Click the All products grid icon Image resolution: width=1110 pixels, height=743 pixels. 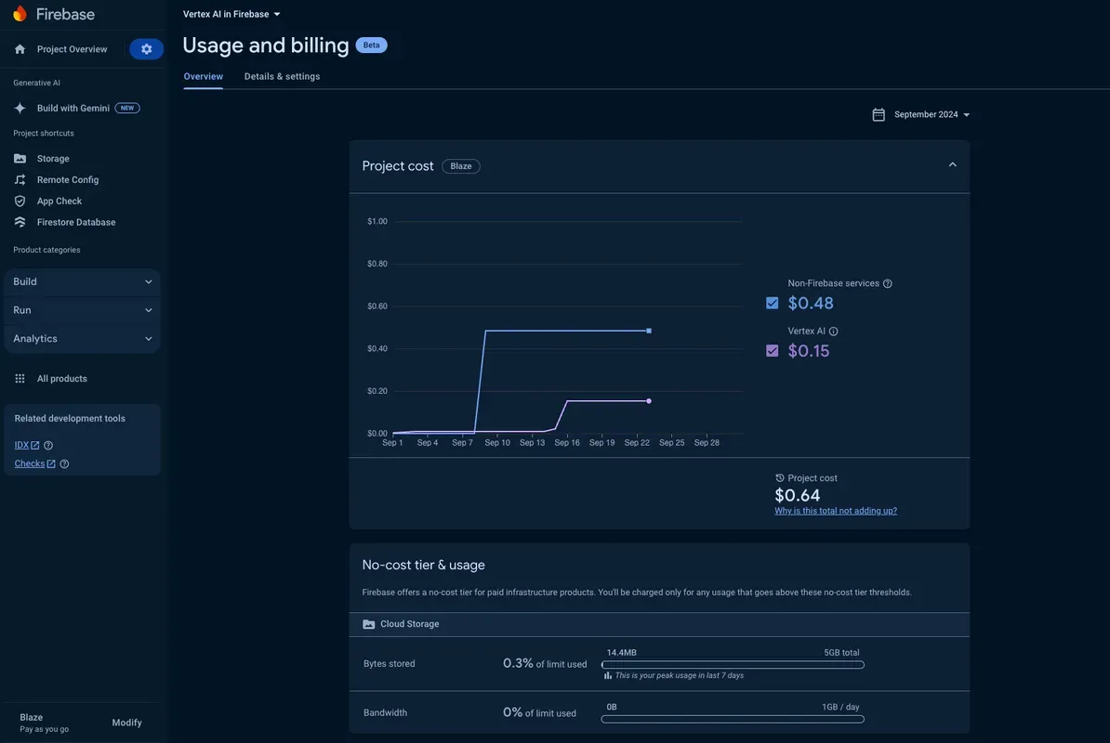(20, 378)
